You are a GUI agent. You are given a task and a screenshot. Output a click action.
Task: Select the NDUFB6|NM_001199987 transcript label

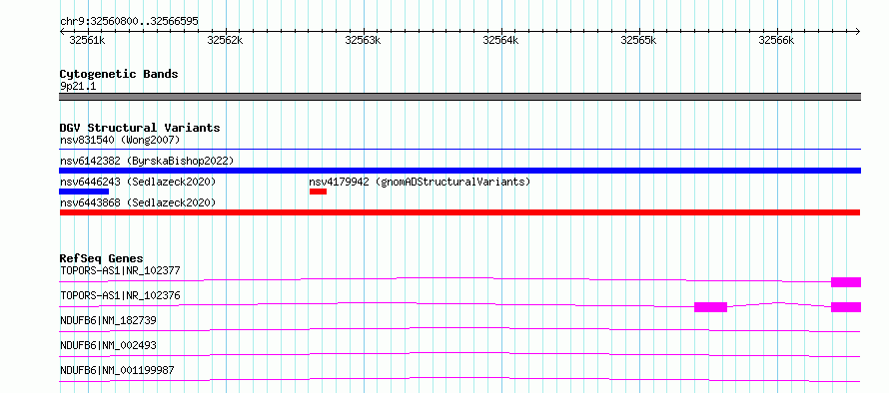pyautogui.click(x=117, y=370)
